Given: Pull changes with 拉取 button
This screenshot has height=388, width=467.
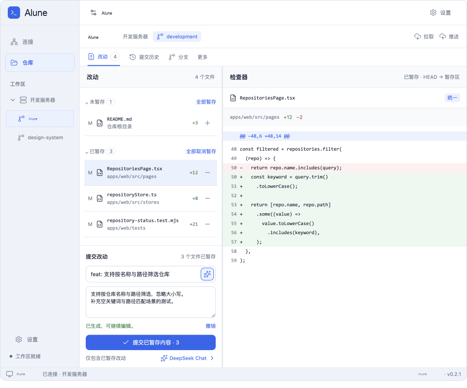Looking at the screenshot, I should (424, 37).
